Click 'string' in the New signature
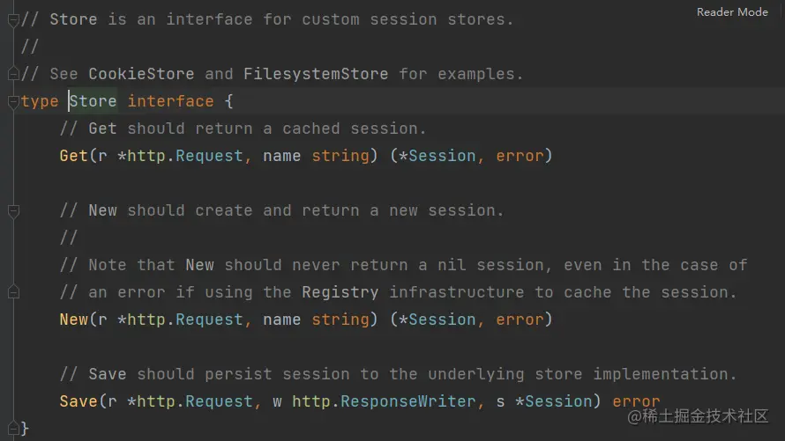The image size is (785, 441). click(340, 320)
